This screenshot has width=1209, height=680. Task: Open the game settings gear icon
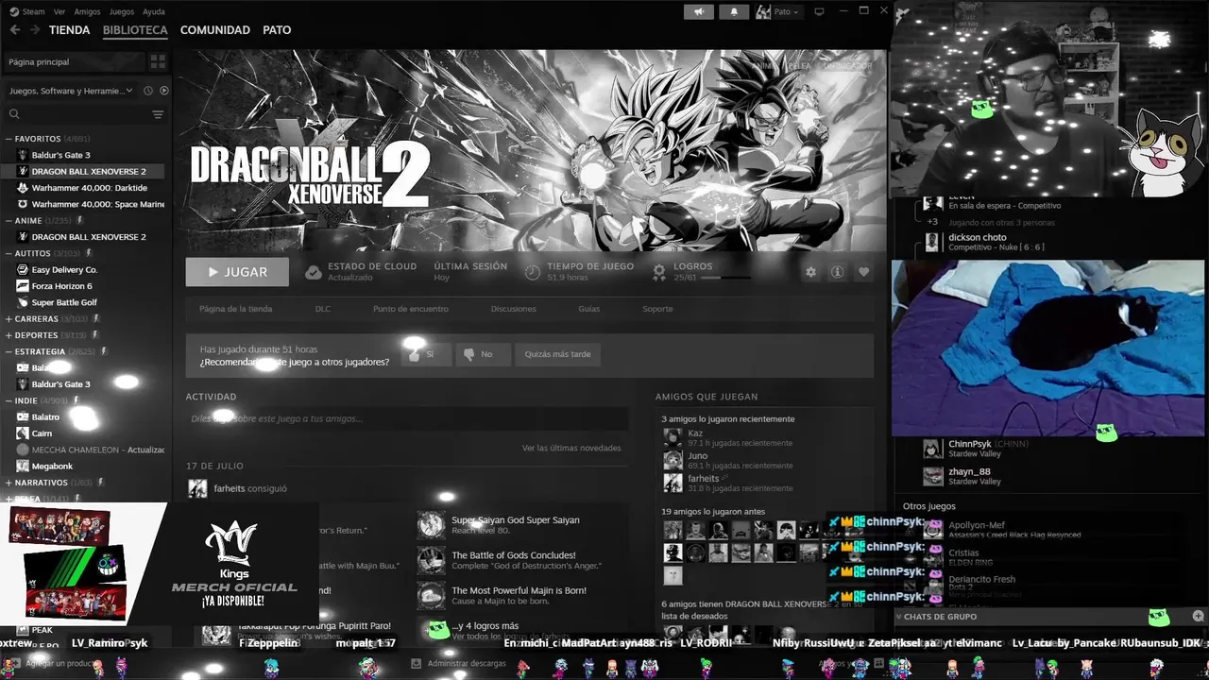click(810, 272)
